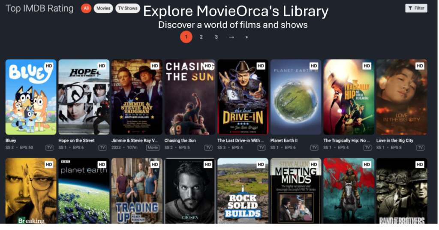Click the HD badge on Hope on the Street

pyautogui.click(x=102, y=66)
